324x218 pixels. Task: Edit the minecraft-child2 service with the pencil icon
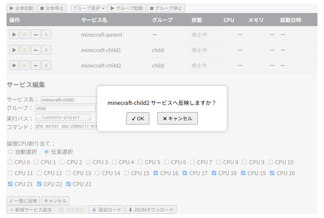pyautogui.click(x=35, y=65)
